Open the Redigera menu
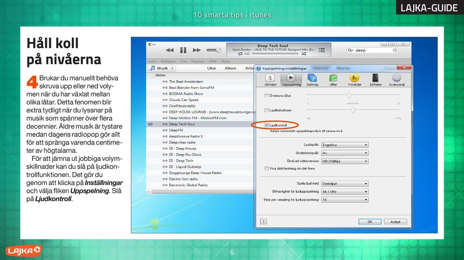 point(168,61)
